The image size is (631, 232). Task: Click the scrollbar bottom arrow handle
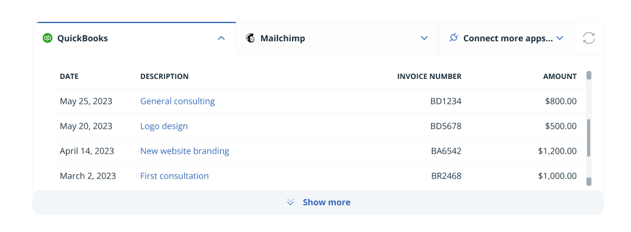(589, 182)
